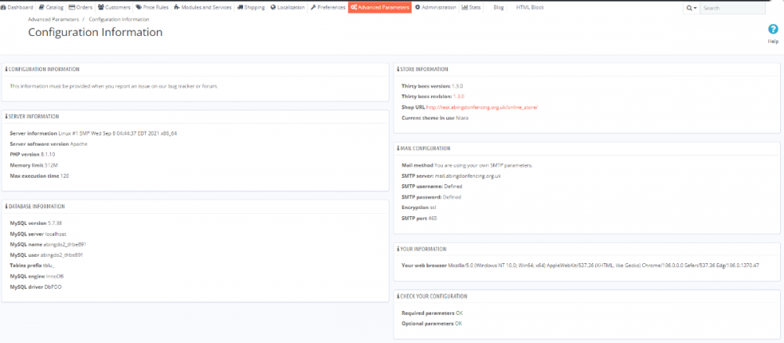
Task: Click the MySQL engine InnoDB row
Action: (37, 276)
